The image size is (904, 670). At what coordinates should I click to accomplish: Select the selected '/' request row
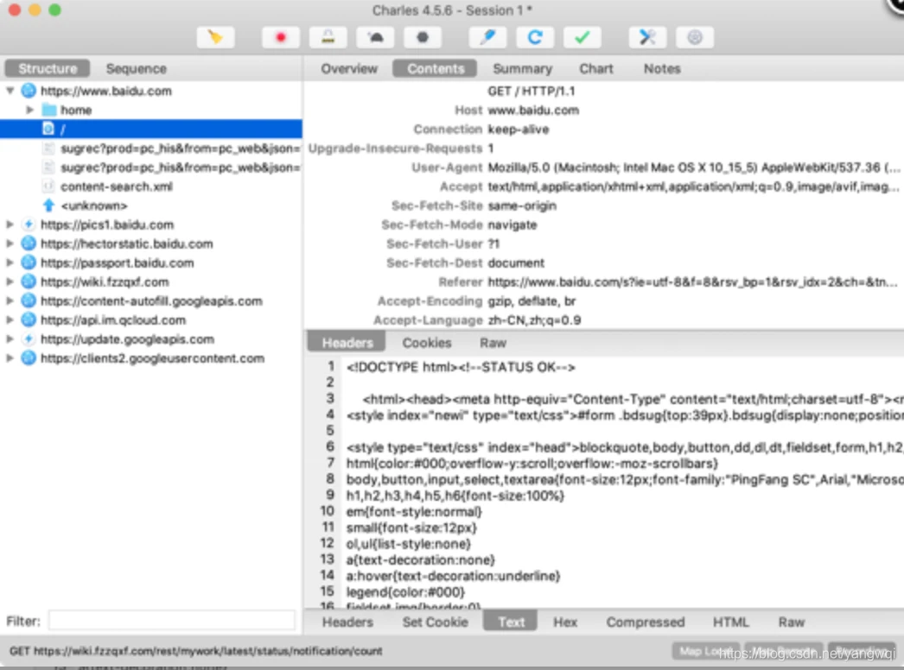[151, 129]
